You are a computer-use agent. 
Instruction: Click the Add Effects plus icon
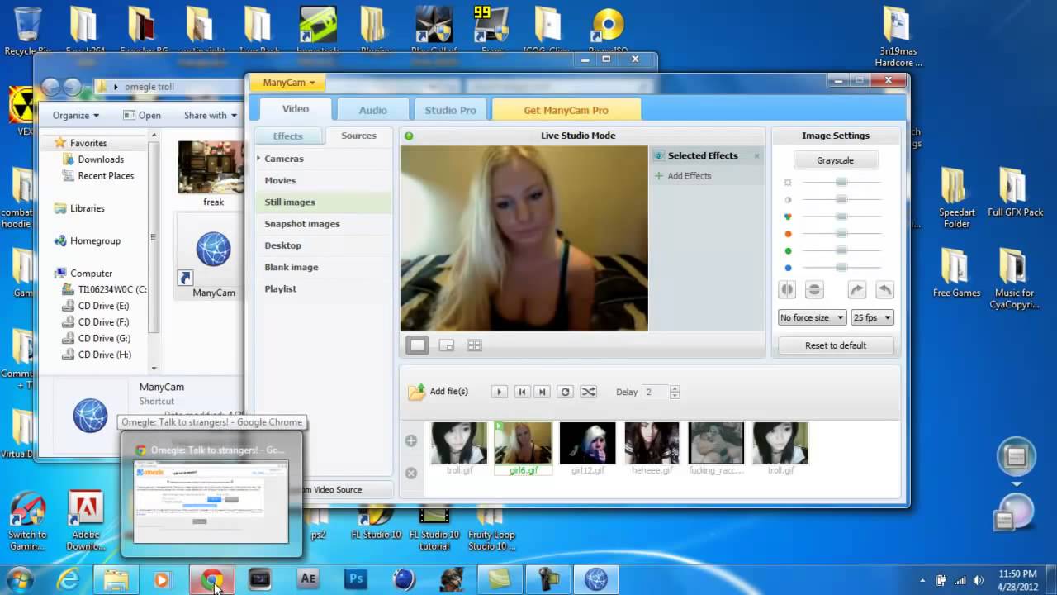[x=659, y=176]
